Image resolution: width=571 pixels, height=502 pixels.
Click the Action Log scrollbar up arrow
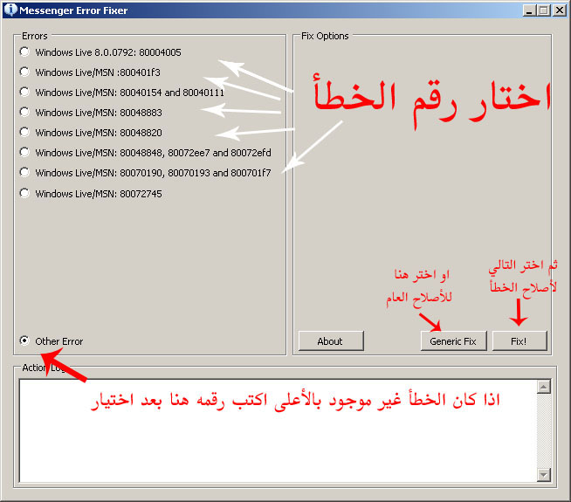point(544,387)
